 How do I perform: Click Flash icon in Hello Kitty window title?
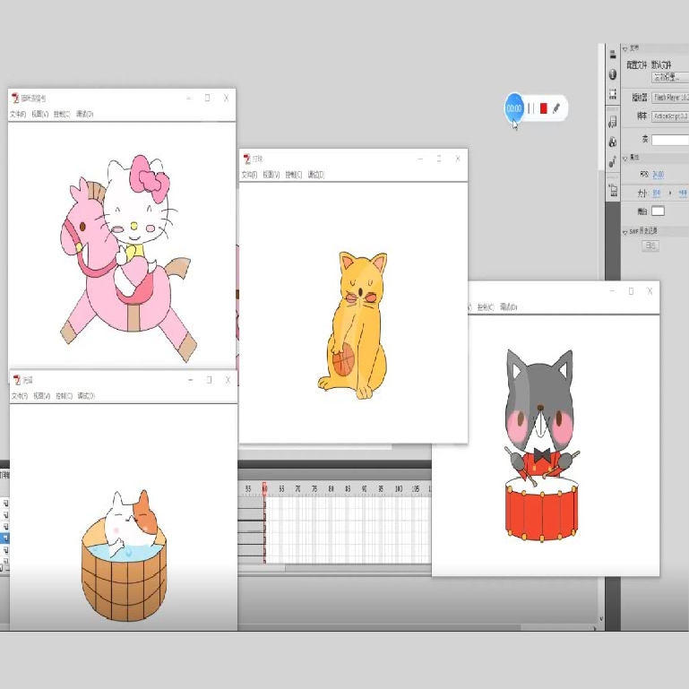(x=15, y=98)
